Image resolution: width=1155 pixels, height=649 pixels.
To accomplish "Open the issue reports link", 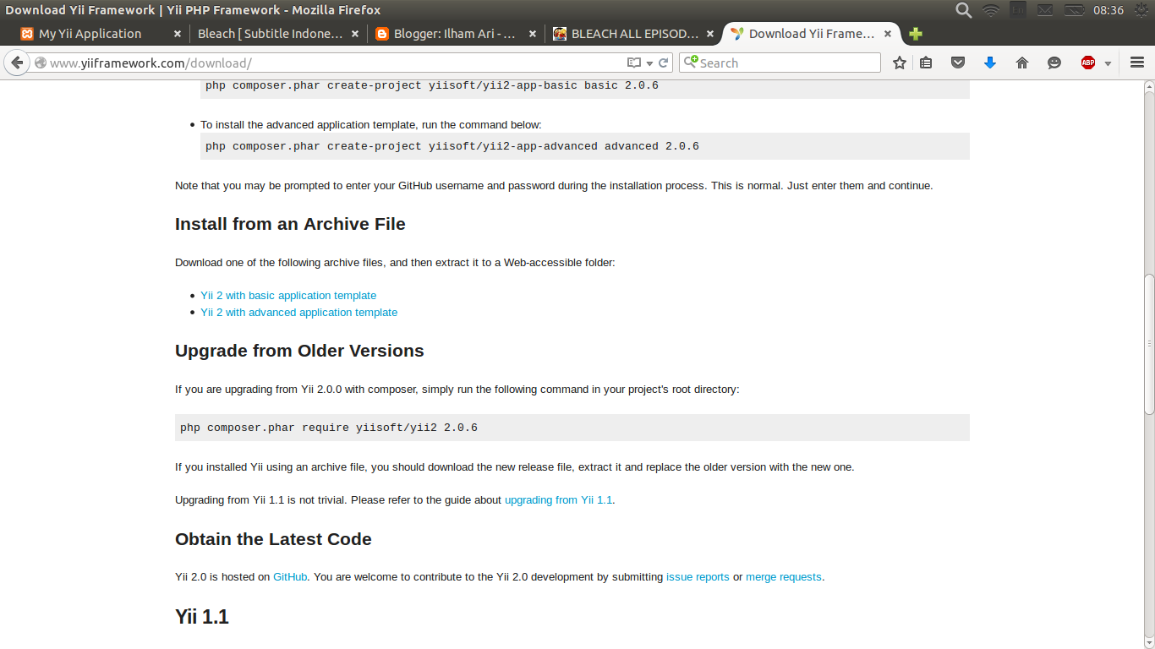I will [698, 577].
